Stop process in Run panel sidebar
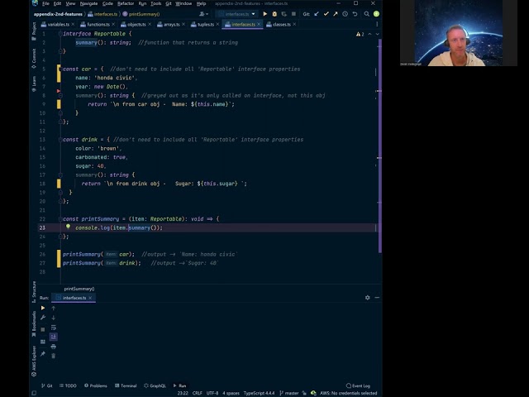Screen dimensions: 529x397 [x=43, y=329]
